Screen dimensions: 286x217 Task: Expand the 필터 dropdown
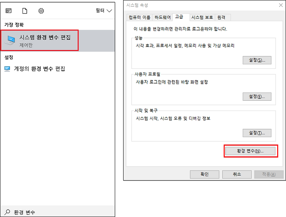[x=104, y=11]
